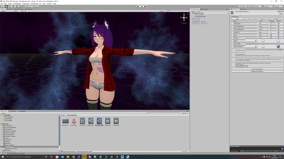Switch to the Asset Store tab
284x159 pixels.
coord(19,9)
